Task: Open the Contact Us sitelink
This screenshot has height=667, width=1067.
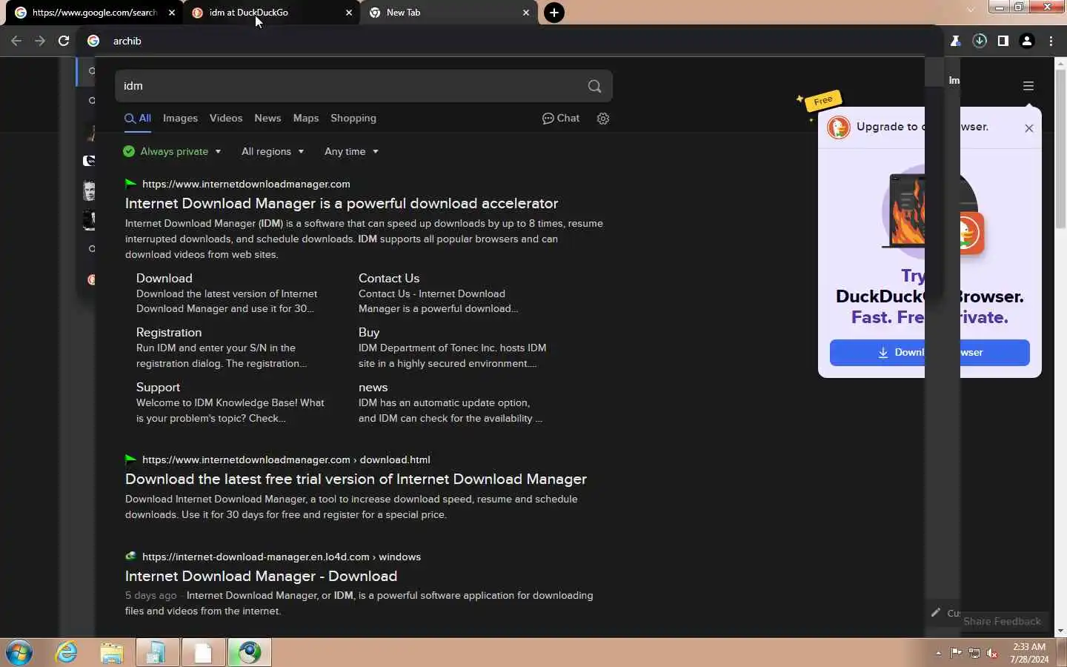Action: 389,278
